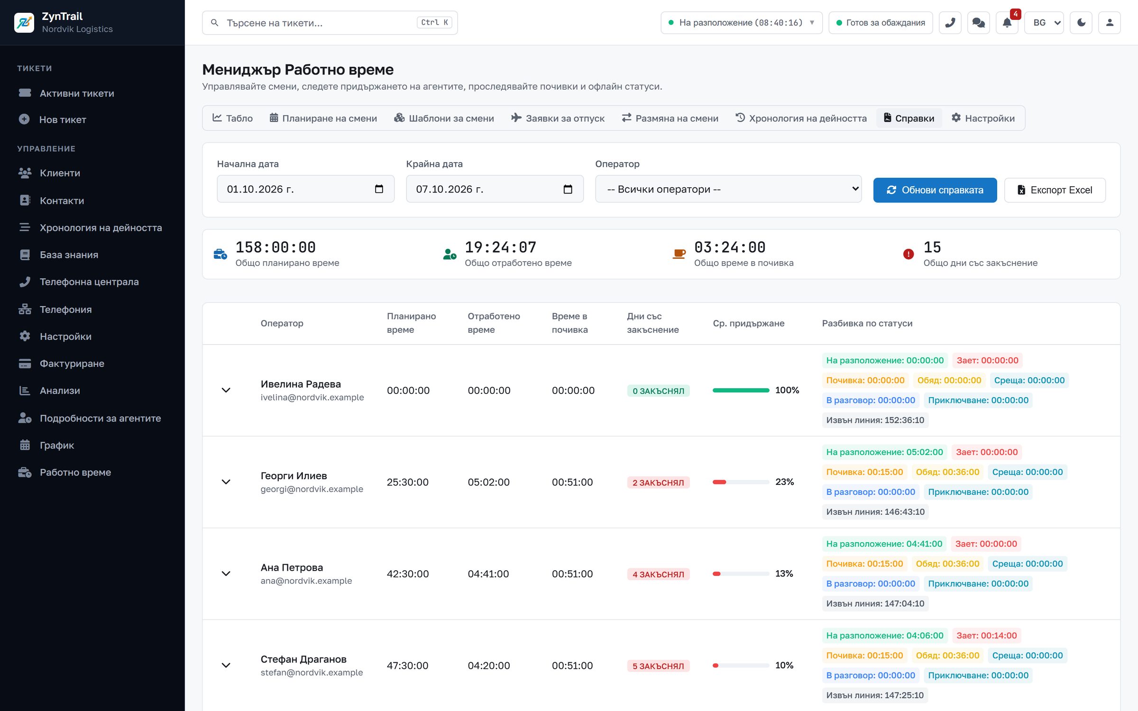Open calendar picker in Начална дата

[x=379, y=189]
